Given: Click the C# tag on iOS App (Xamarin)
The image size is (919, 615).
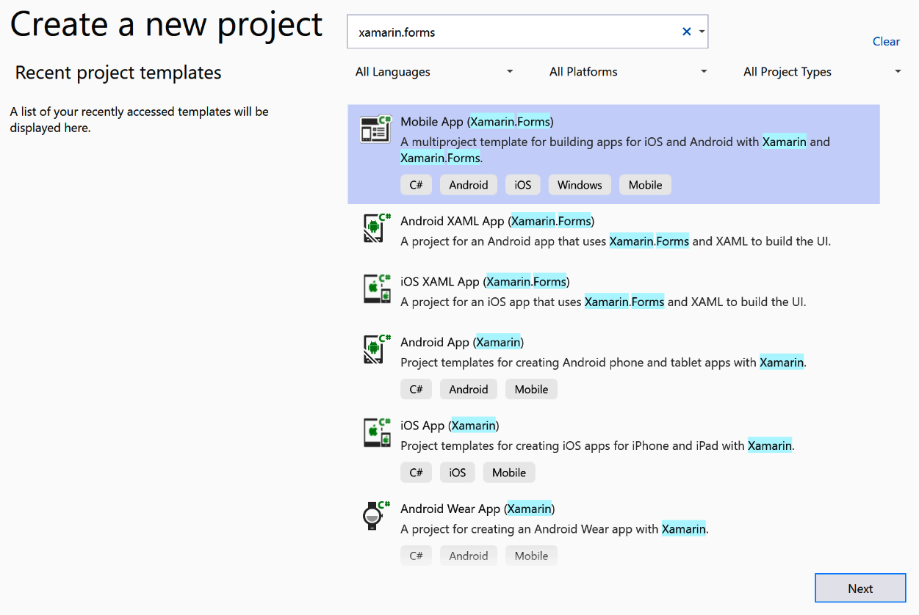Looking at the screenshot, I should (x=416, y=473).
